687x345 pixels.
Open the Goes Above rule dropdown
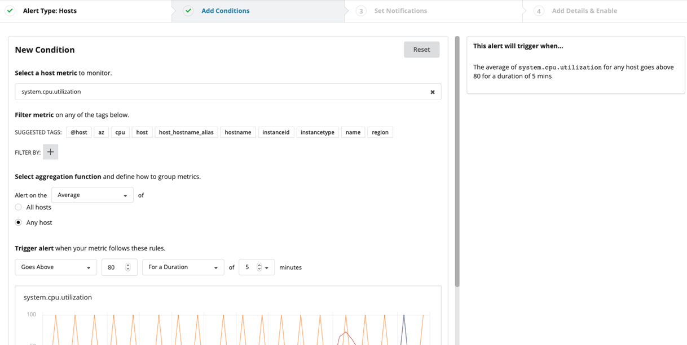pos(55,267)
